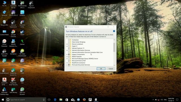The image size is (181, 102).
Task: Click the blue help icon in Windows Features
Action: [114, 31]
